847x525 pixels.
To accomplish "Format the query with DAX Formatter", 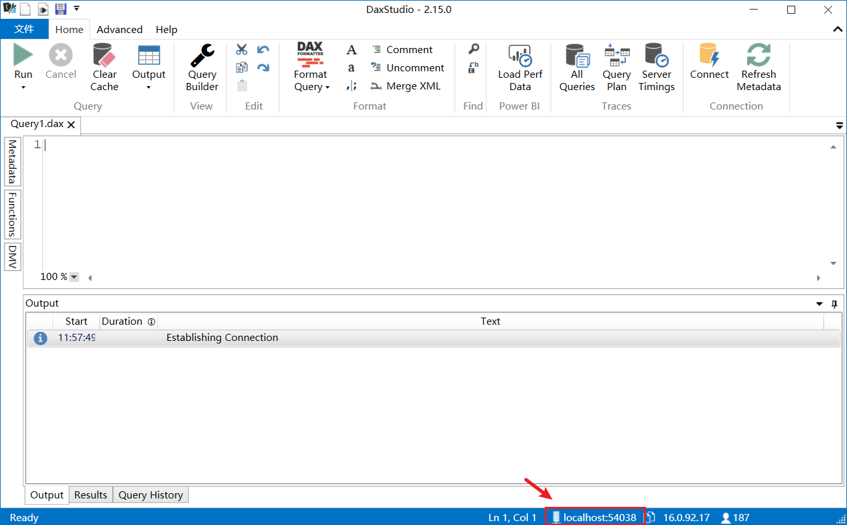I will 311,55.
